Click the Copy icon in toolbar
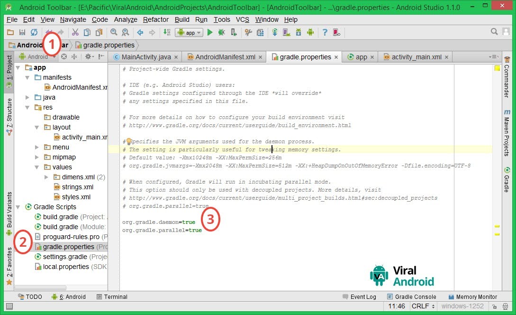Viewport: 516px width, 315px height. [x=87, y=32]
